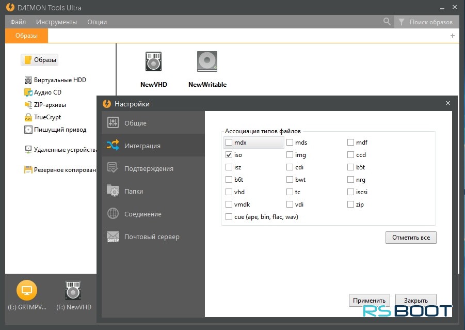Click the Отметить все button
This screenshot has width=465, height=330.
(411, 238)
